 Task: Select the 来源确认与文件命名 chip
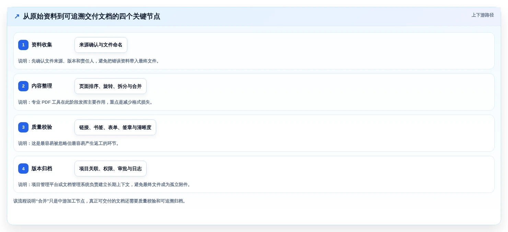click(101, 45)
